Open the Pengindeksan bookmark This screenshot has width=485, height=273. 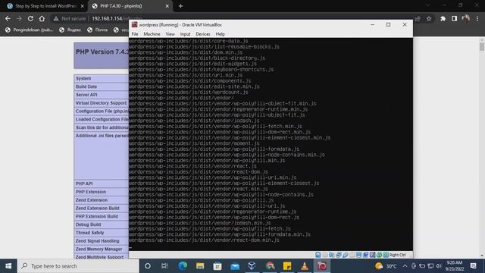(29, 30)
